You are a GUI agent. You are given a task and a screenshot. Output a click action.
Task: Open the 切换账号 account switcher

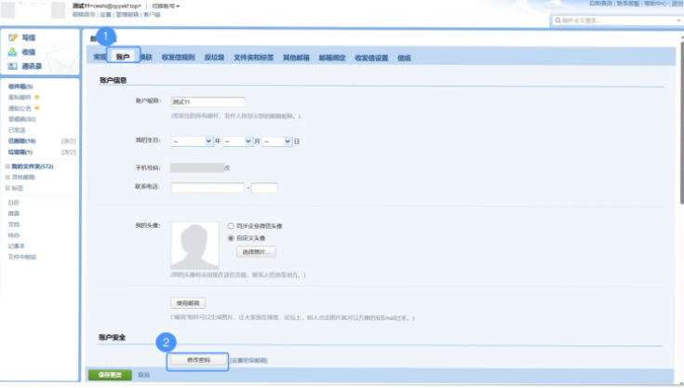coord(165,7)
